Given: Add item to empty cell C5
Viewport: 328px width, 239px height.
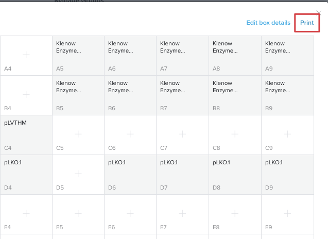Looking at the screenshot, I should (x=78, y=135).
